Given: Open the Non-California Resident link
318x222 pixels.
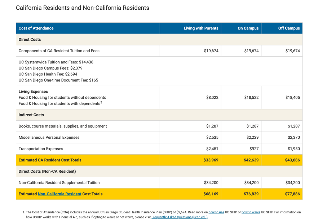Looking at the screenshot, I should click(x=59, y=194).
